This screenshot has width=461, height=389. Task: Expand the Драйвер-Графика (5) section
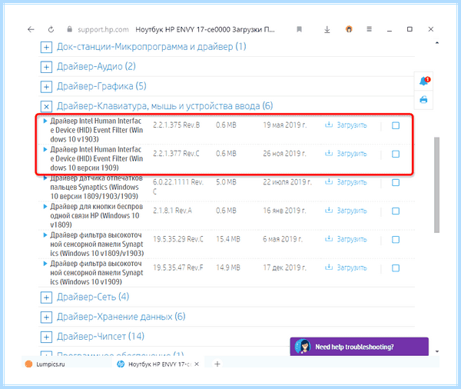pos(46,87)
